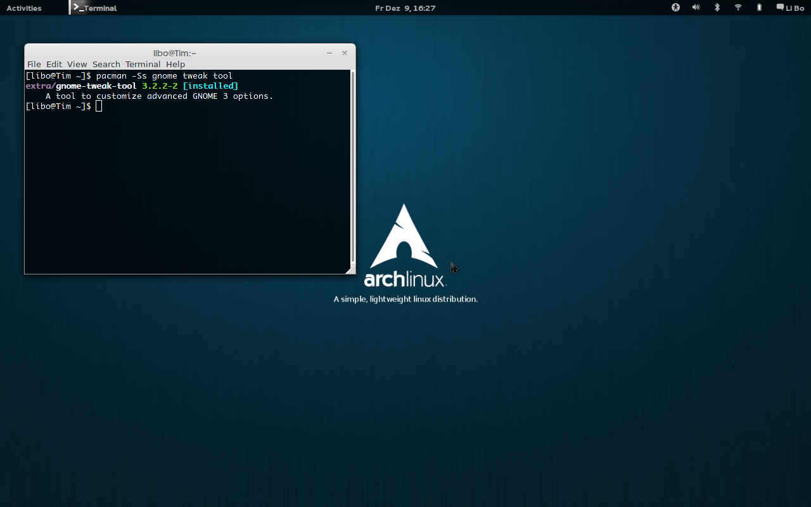Click the Wi-Fi network icon
811x507 pixels.
(x=738, y=8)
